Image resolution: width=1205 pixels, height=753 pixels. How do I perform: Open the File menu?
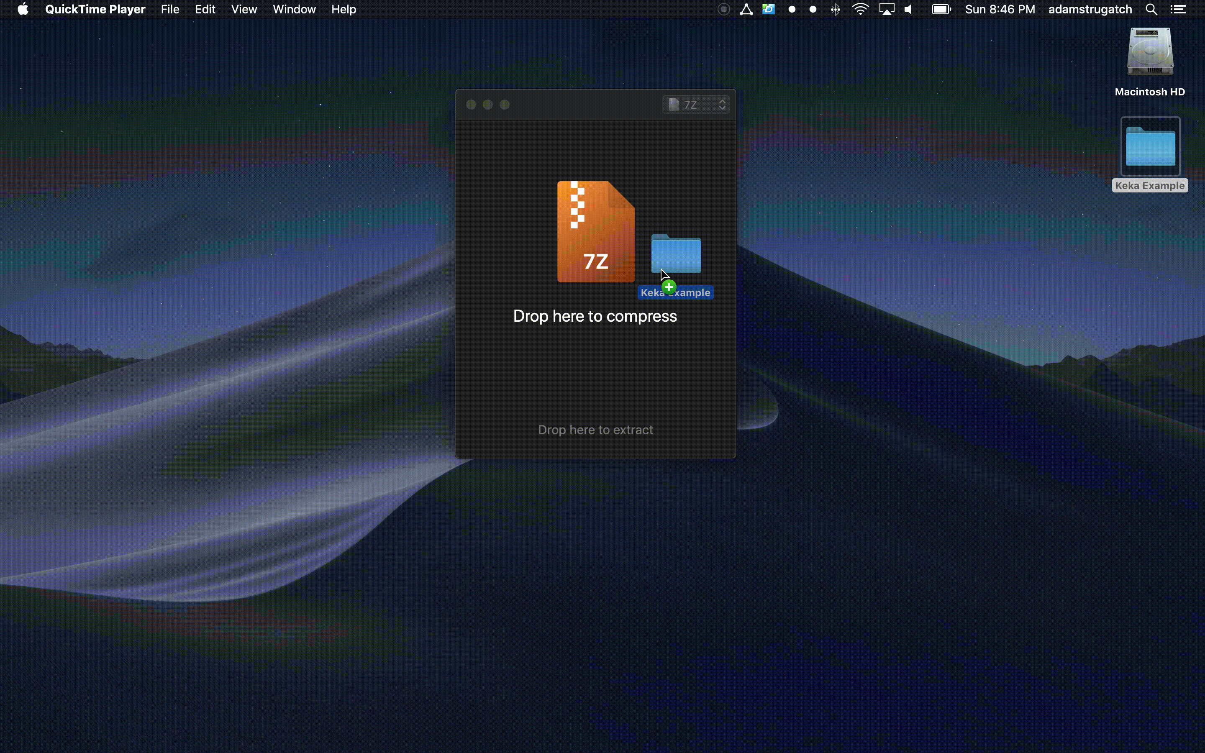tap(170, 9)
